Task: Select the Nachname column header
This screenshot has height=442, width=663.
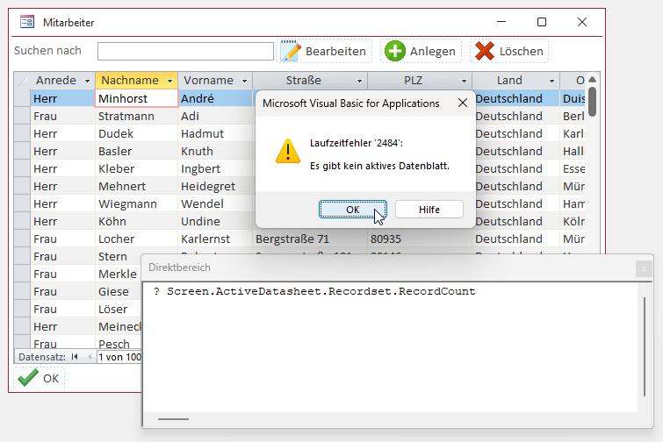Action: click(x=130, y=80)
